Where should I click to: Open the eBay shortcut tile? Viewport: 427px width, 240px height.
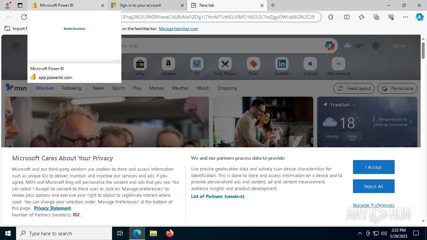[x=140, y=66]
